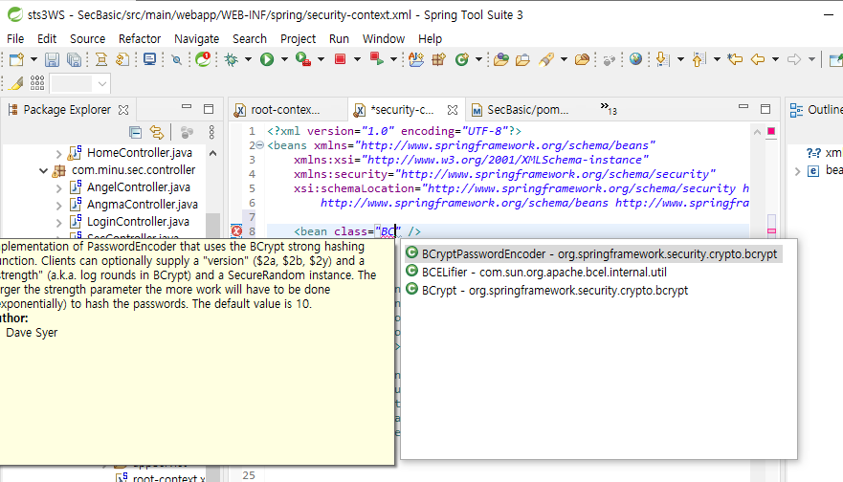Navigate Back with yellow left arrow

pyautogui.click(x=758, y=59)
